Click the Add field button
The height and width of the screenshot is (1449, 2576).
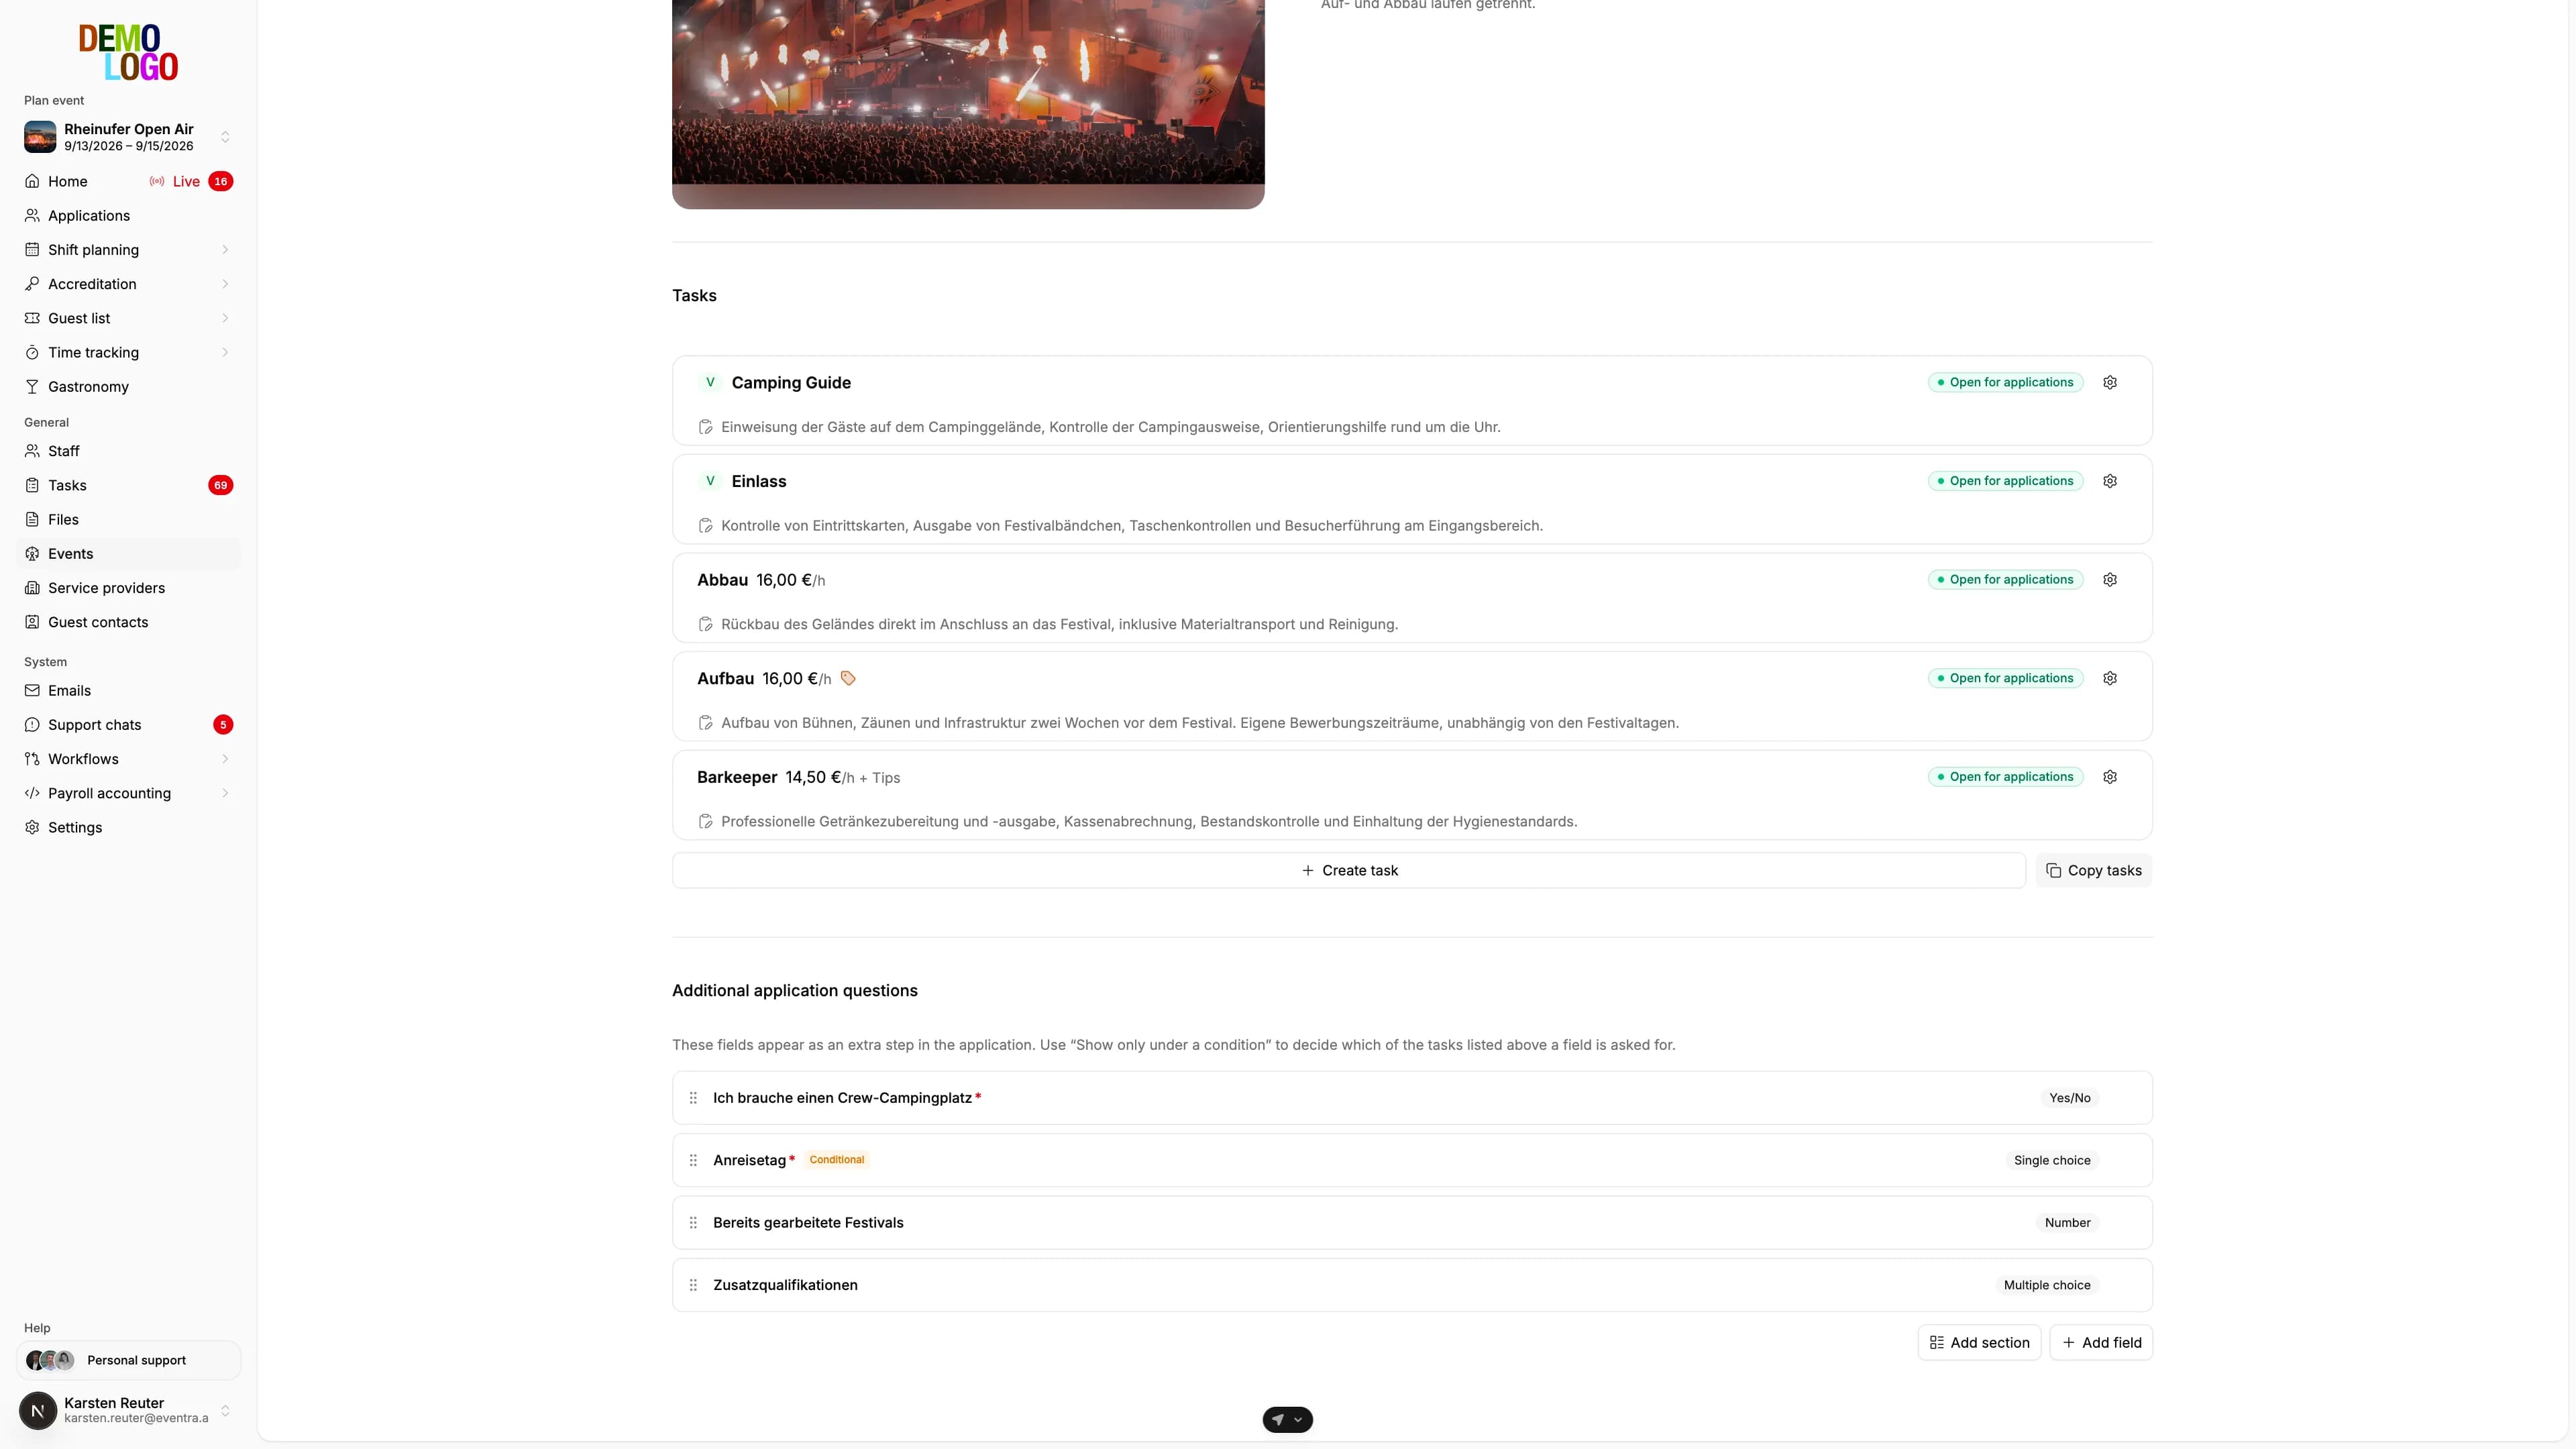tap(2101, 1343)
